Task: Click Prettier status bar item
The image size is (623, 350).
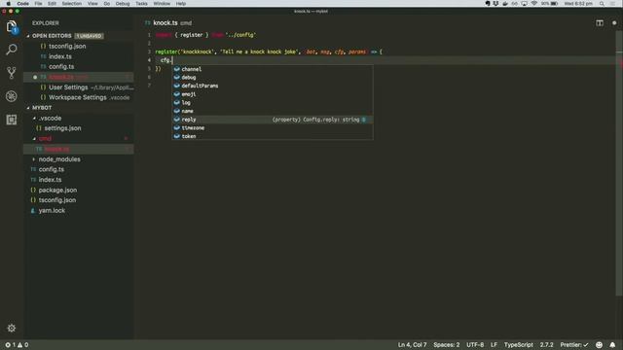Action: pyautogui.click(x=574, y=345)
